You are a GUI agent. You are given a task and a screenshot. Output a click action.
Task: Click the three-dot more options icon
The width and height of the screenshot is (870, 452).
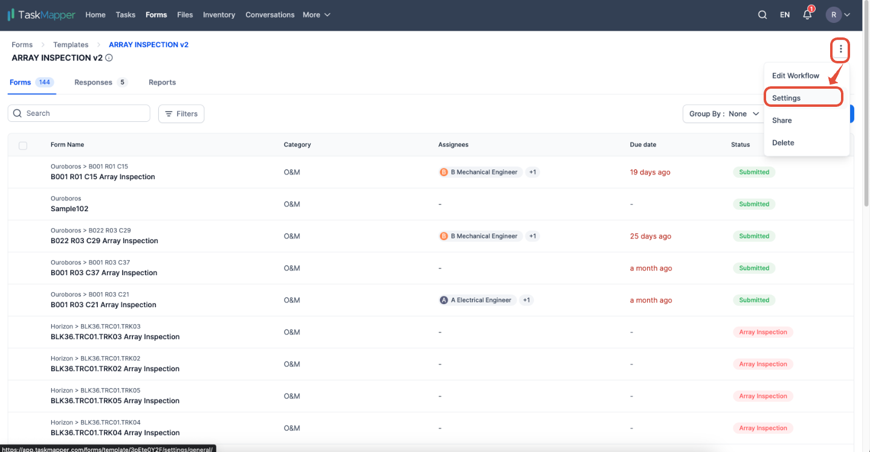click(x=840, y=49)
